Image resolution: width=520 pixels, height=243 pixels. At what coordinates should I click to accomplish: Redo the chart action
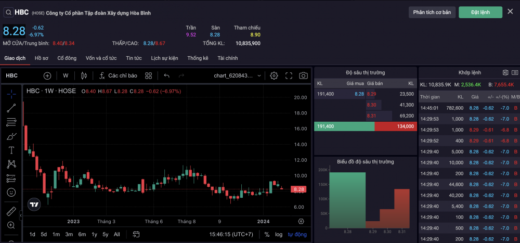click(181, 75)
